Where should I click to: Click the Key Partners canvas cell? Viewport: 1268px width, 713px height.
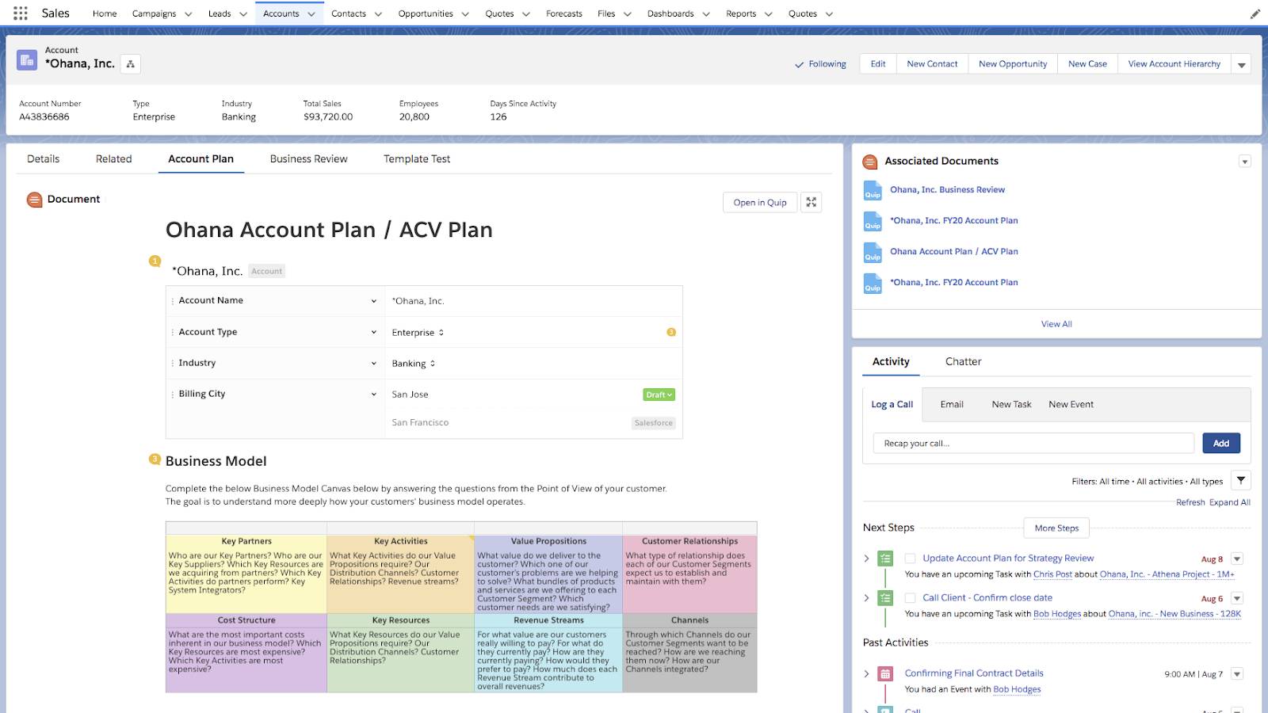point(246,574)
